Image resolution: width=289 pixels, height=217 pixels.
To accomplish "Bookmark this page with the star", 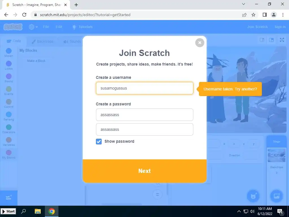I will tap(253, 15).
